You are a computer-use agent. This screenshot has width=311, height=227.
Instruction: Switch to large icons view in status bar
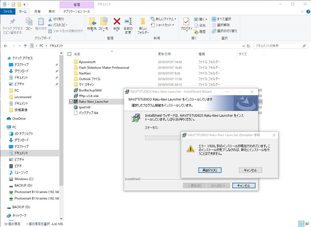(307, 224)
